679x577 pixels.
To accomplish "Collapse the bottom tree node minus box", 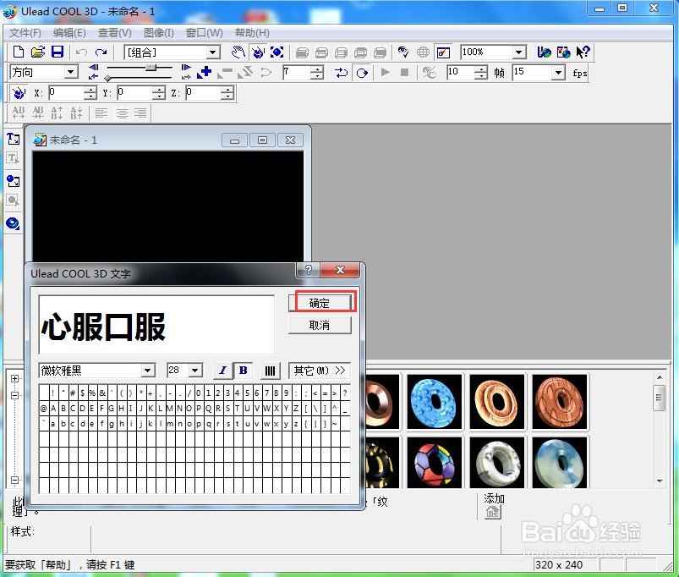I will [14, 480].
